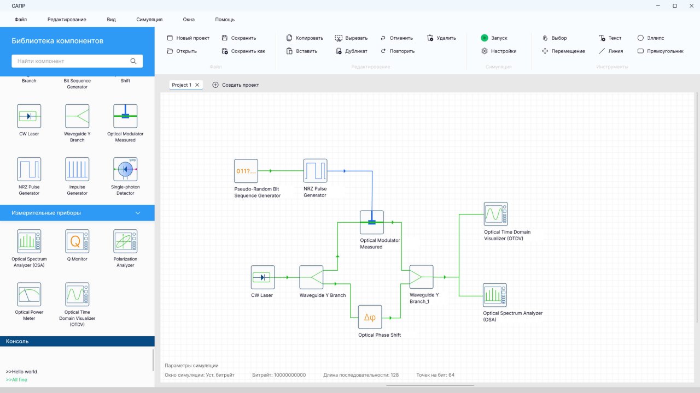
Task: Select the Q Monitor instrument icon
Action: click(x=77, y=241)
